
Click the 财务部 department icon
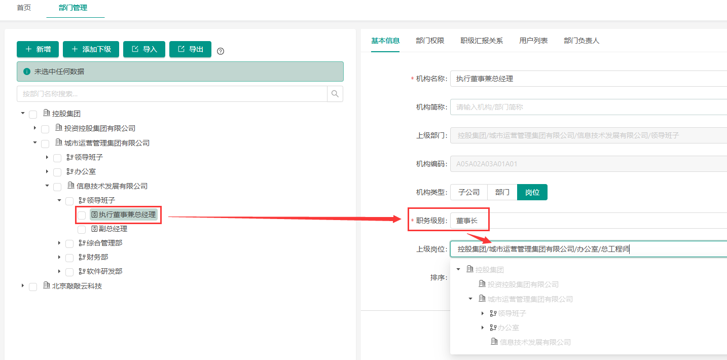click(82, 257)
